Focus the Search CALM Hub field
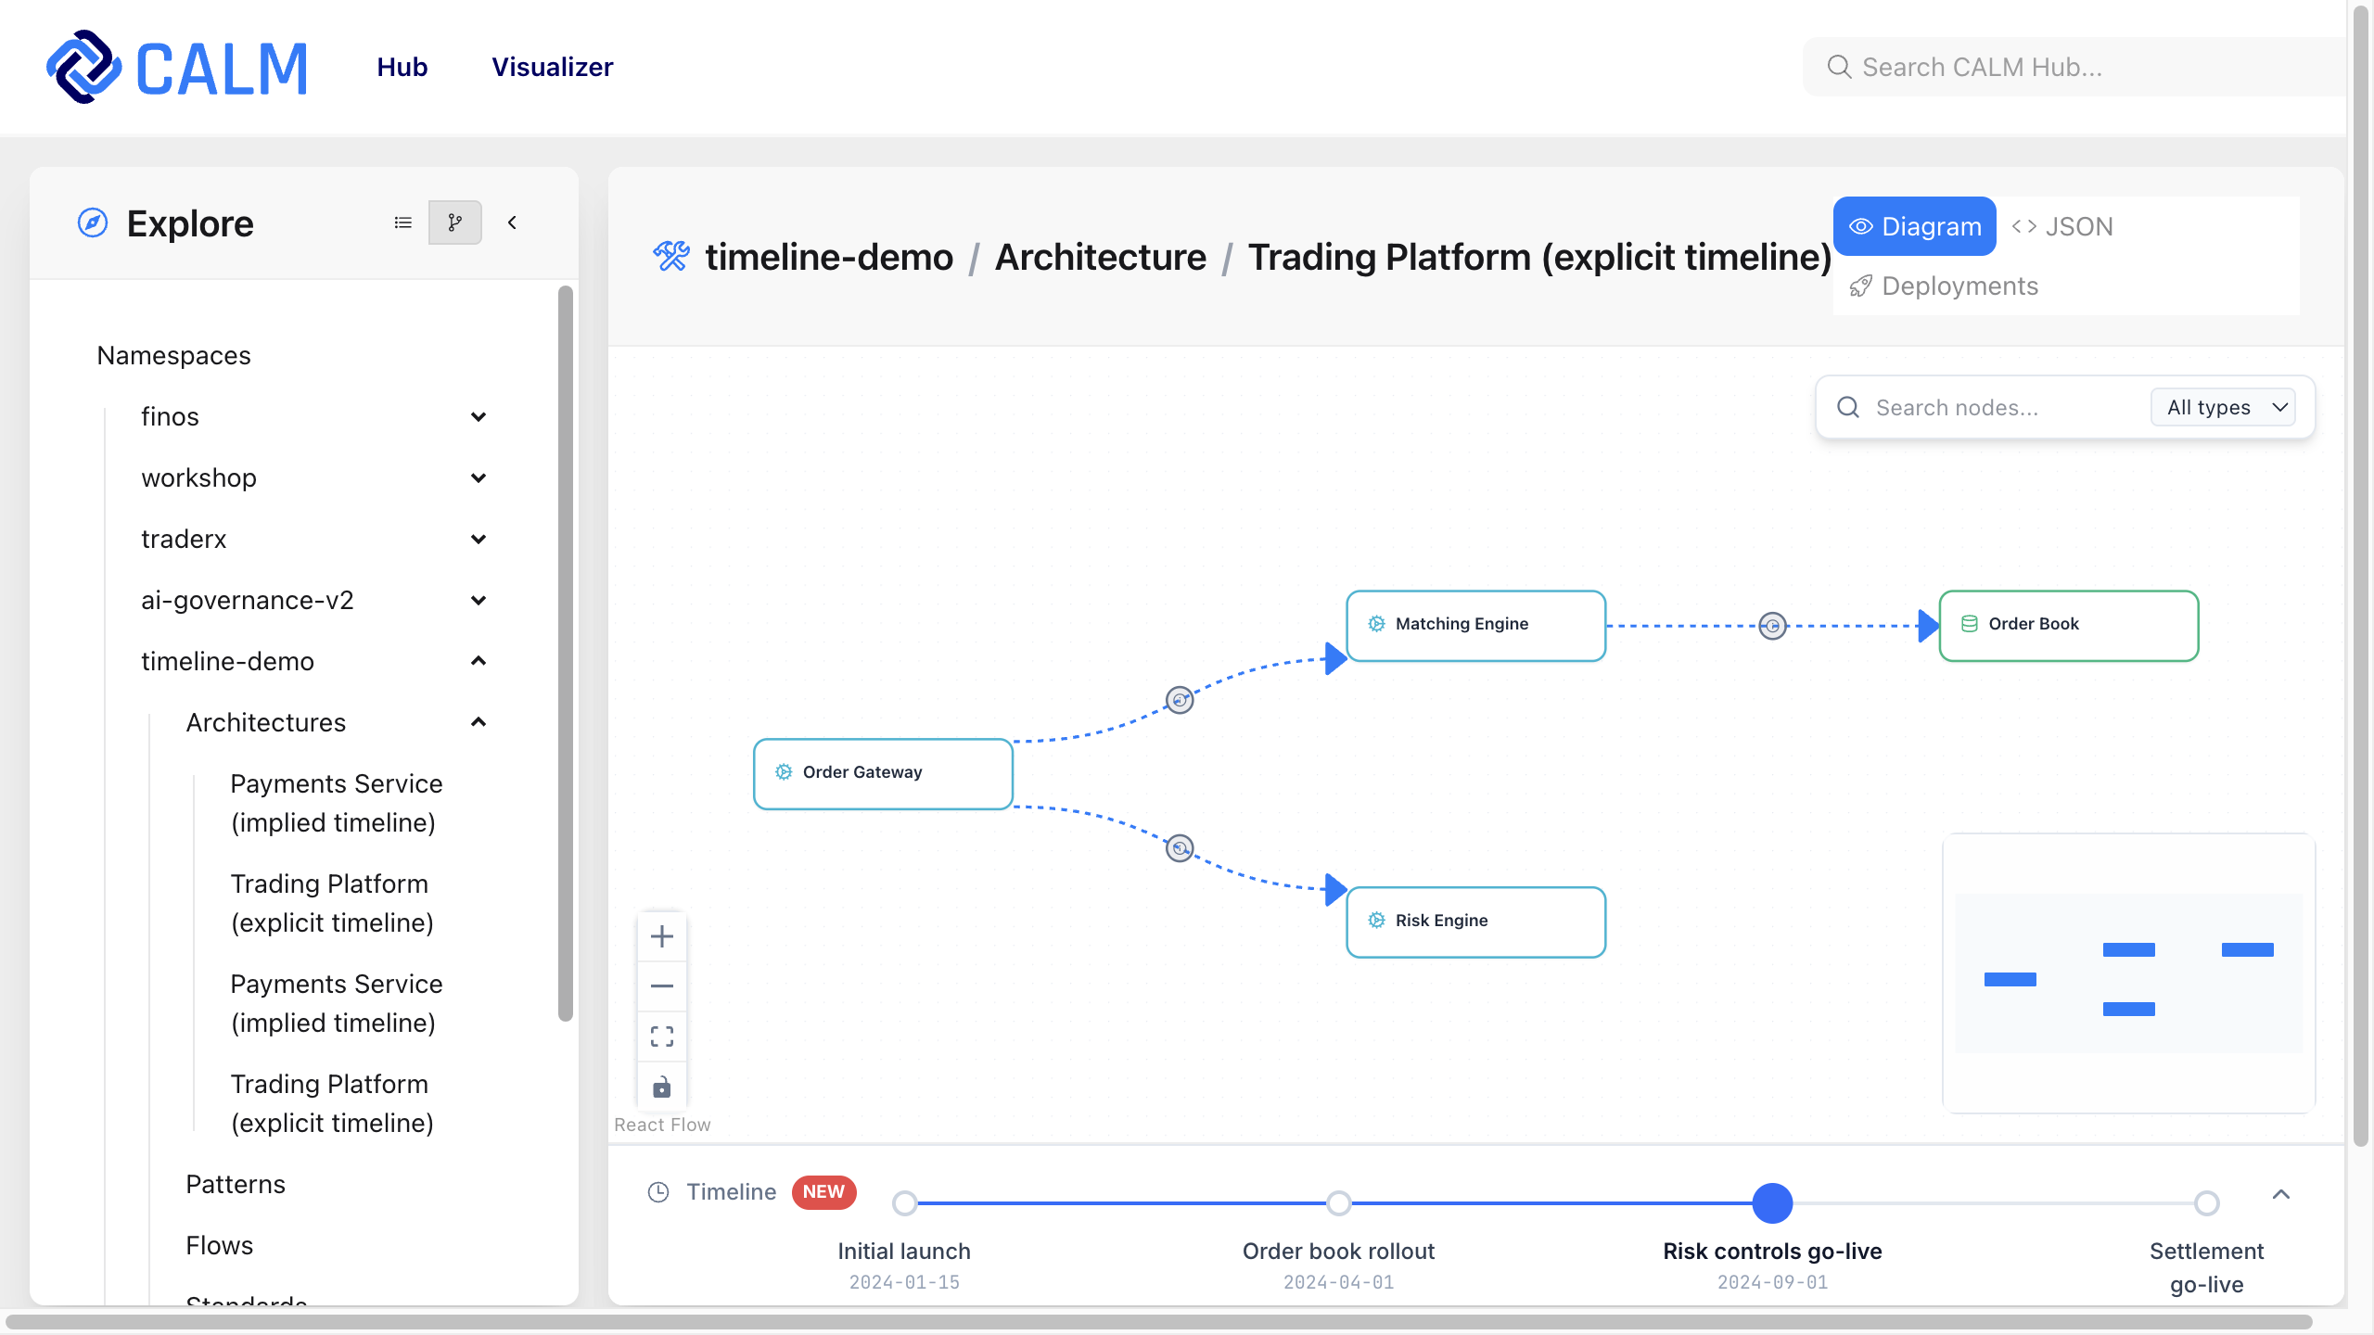Screen dimensions: 2374x1335 [2077, 67]
